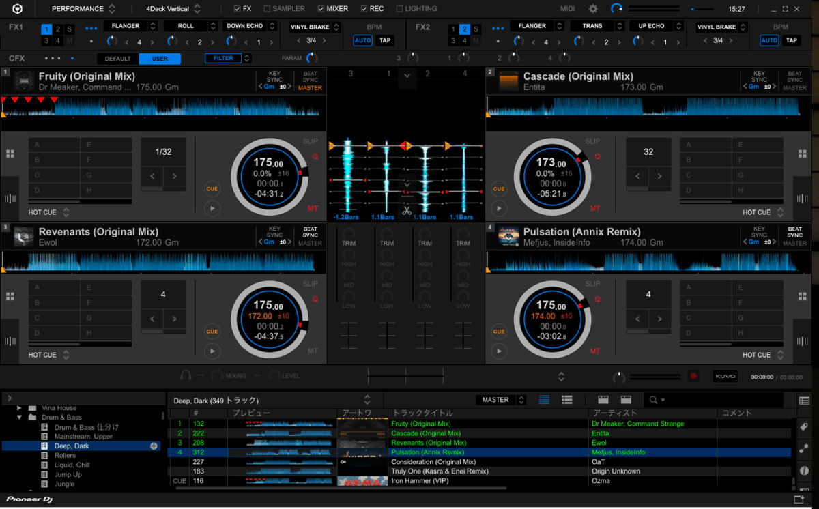Click the scissors icon in the mixer waveform

[x=407, y=209]
